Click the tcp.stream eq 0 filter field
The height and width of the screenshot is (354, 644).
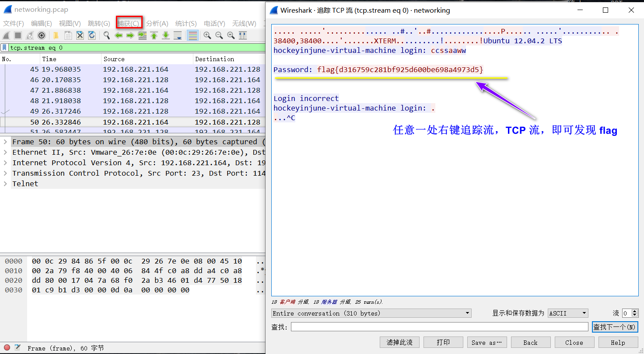point(136,48)
